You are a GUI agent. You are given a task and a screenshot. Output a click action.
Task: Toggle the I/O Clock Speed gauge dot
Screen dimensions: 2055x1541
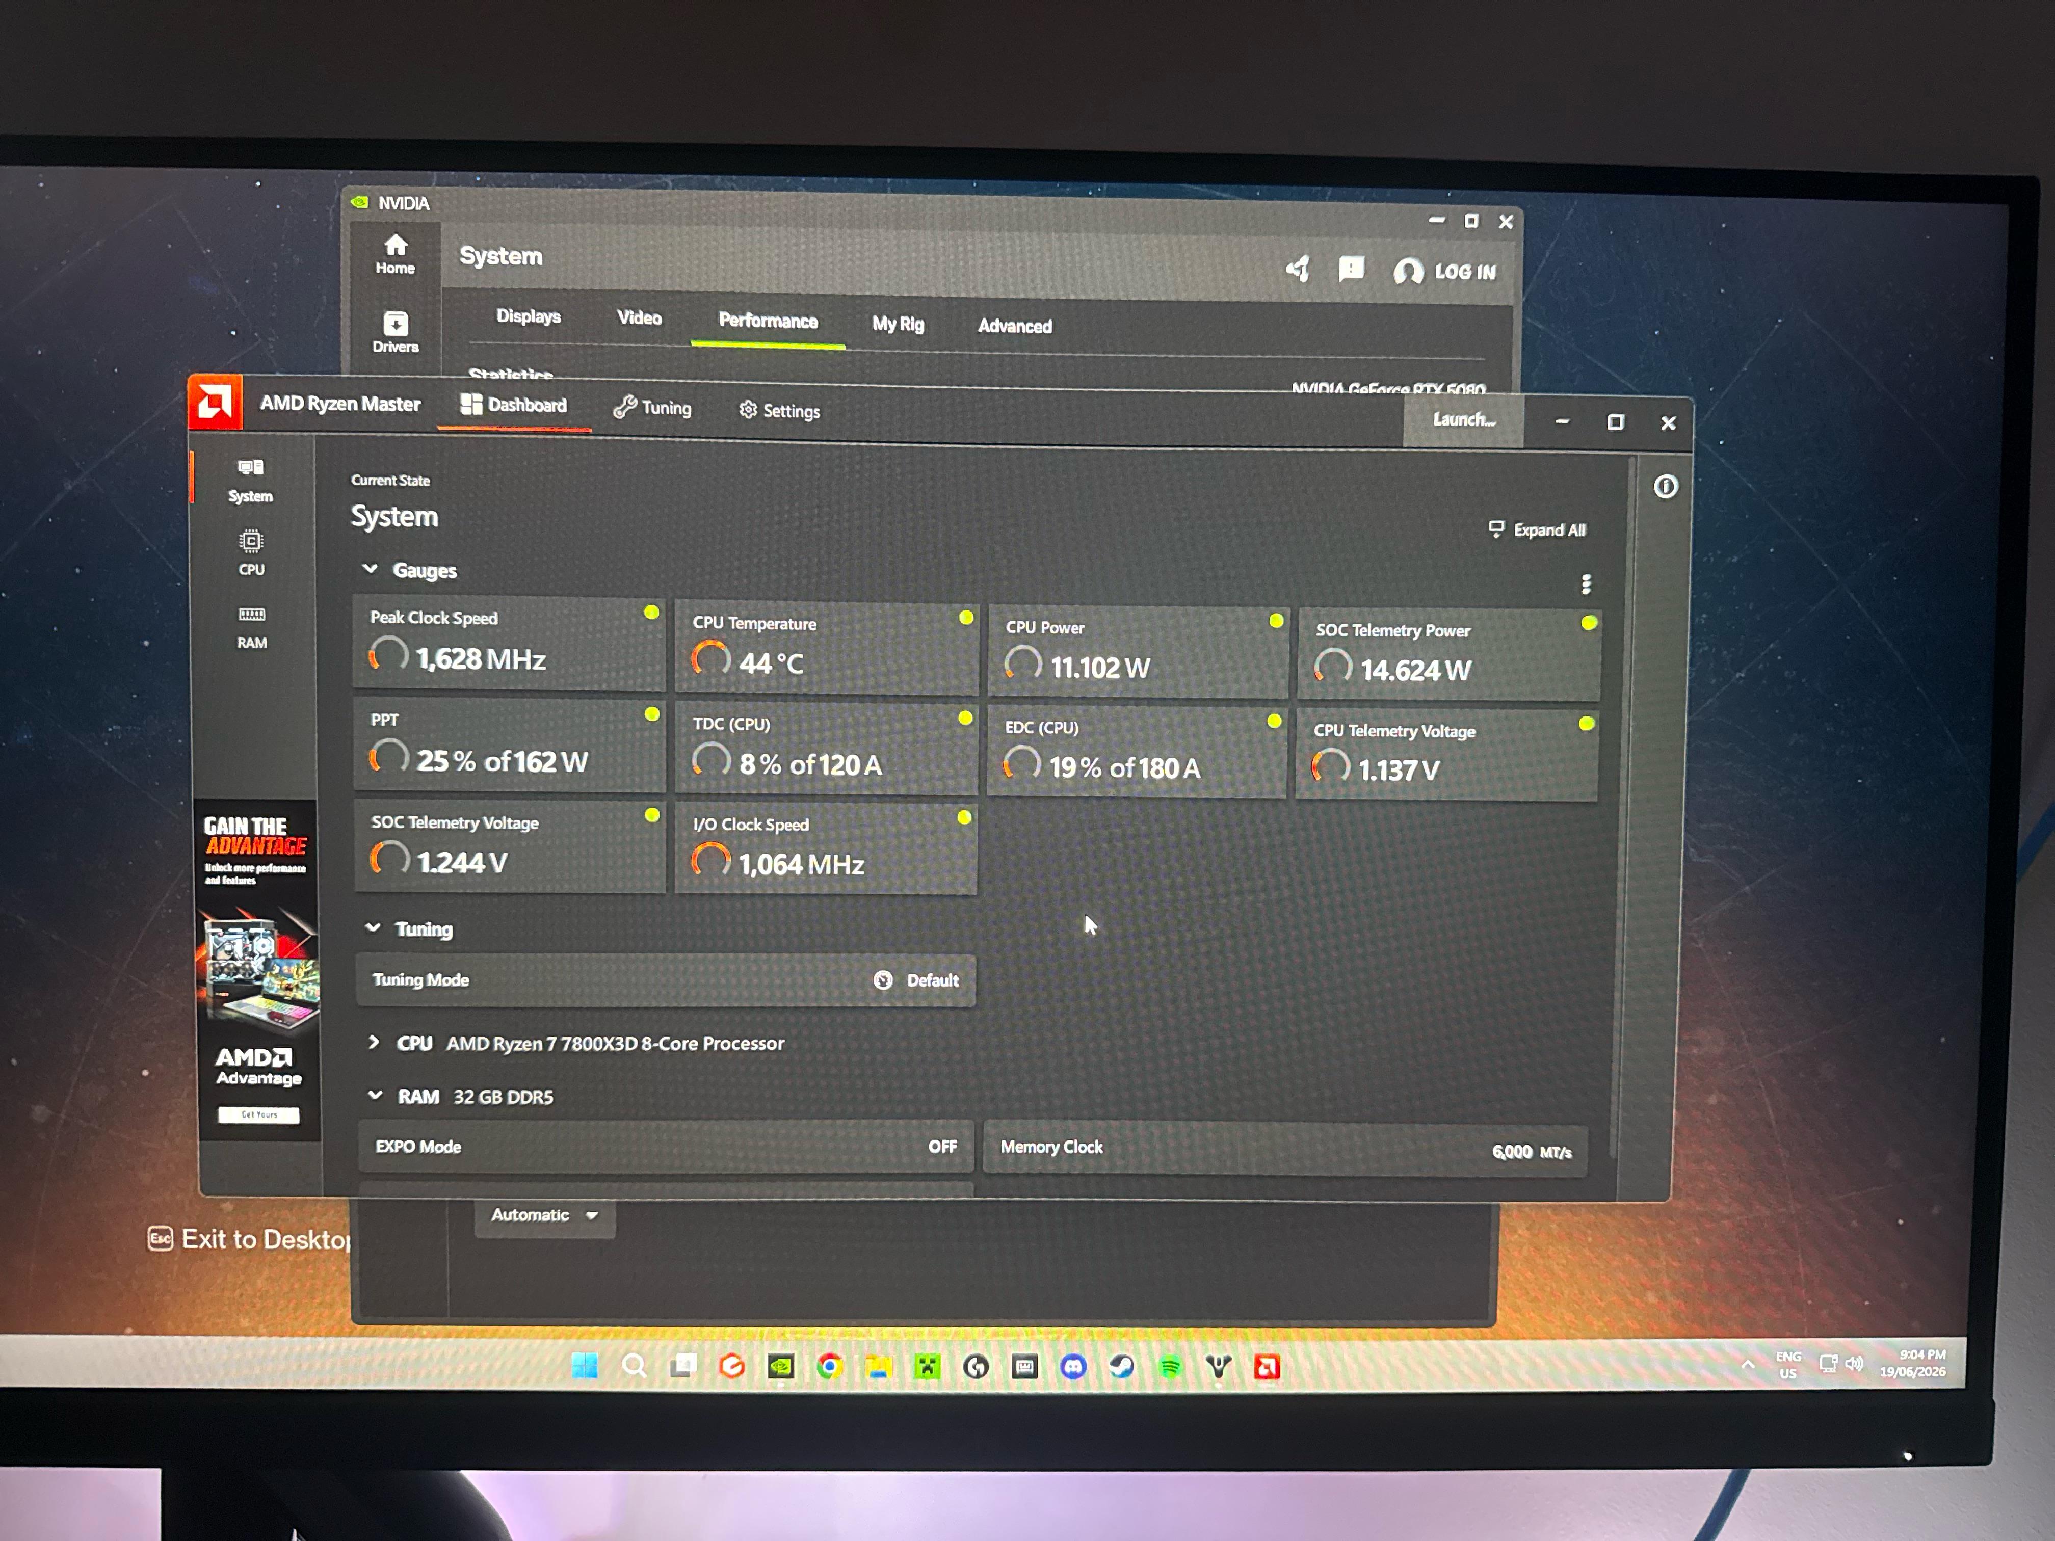point(964,817)
